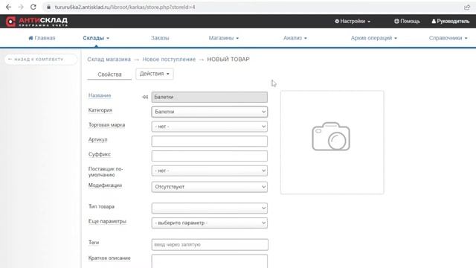Open the Руководитель user menu

tap(451, 22)
